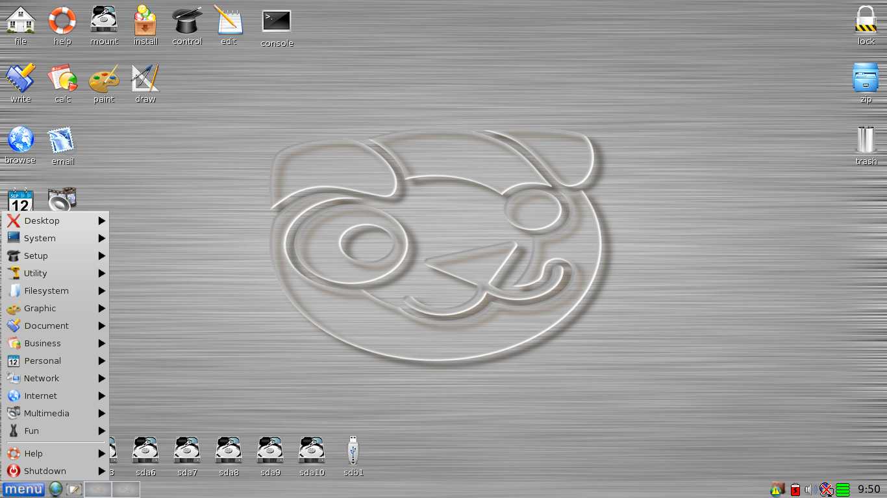
Task: Open the control panel top-hat icon
Action: [187, 20]
